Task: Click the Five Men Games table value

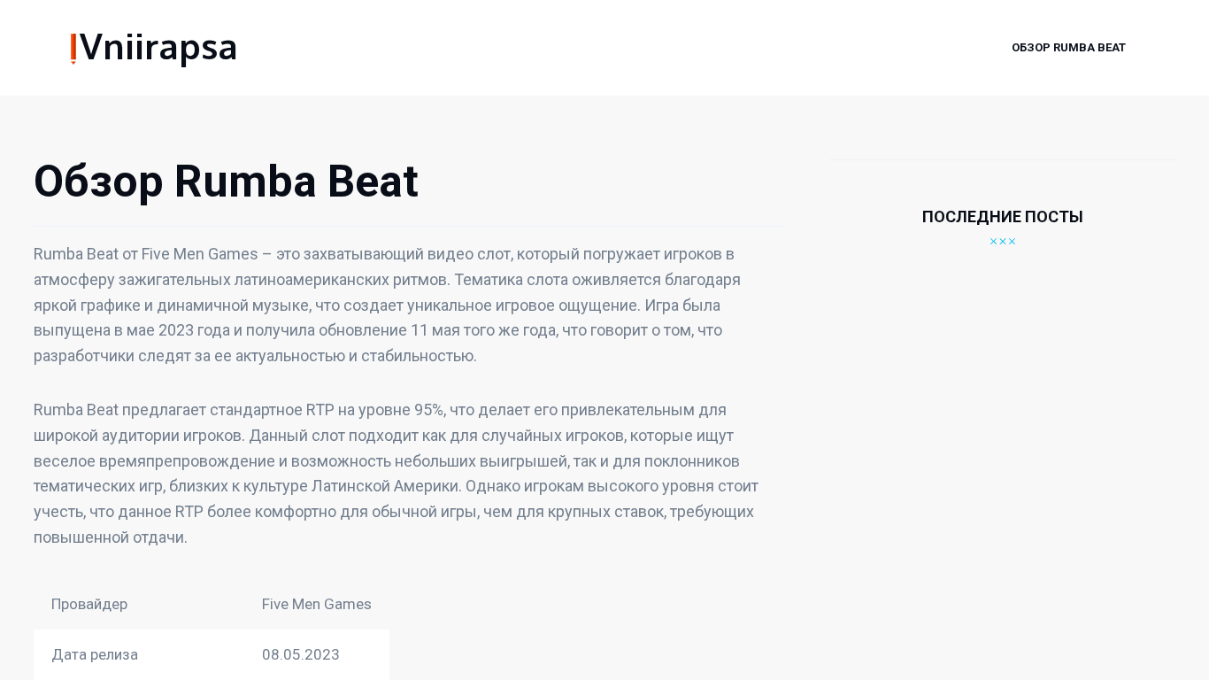Action: tap(316, 604)
